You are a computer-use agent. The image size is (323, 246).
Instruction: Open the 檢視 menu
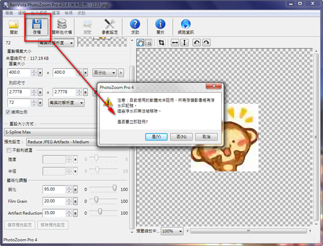pyautogui.click(x=68, y=13)
